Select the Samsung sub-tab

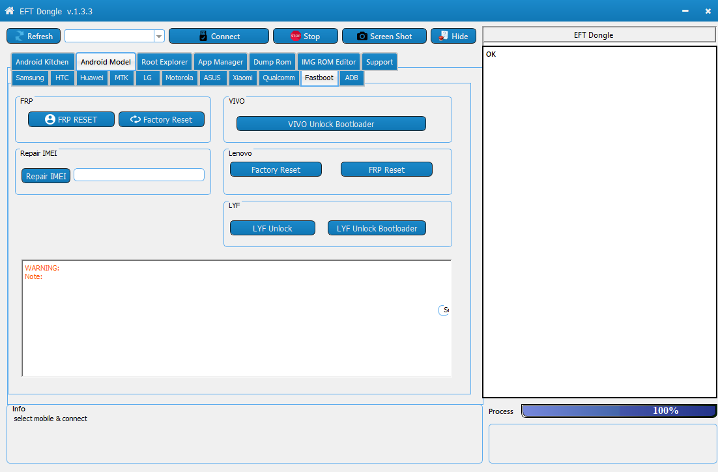[x=30, y=78]
